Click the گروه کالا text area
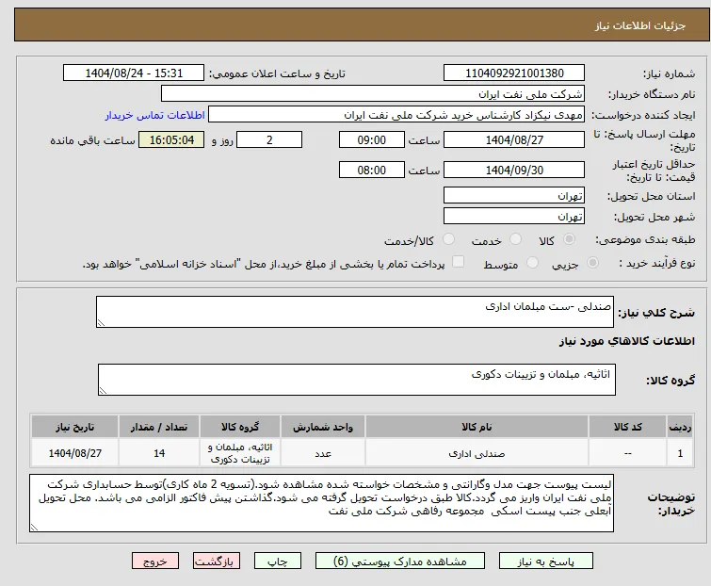The height and width of the screenshot is (586, 711). [x=357, y=380]
